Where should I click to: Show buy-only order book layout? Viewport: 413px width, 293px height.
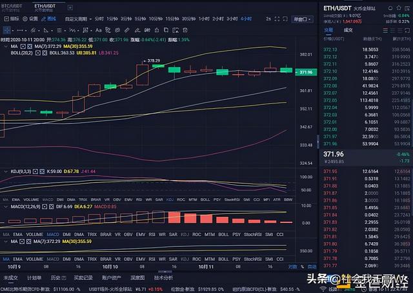coord(393,31)
